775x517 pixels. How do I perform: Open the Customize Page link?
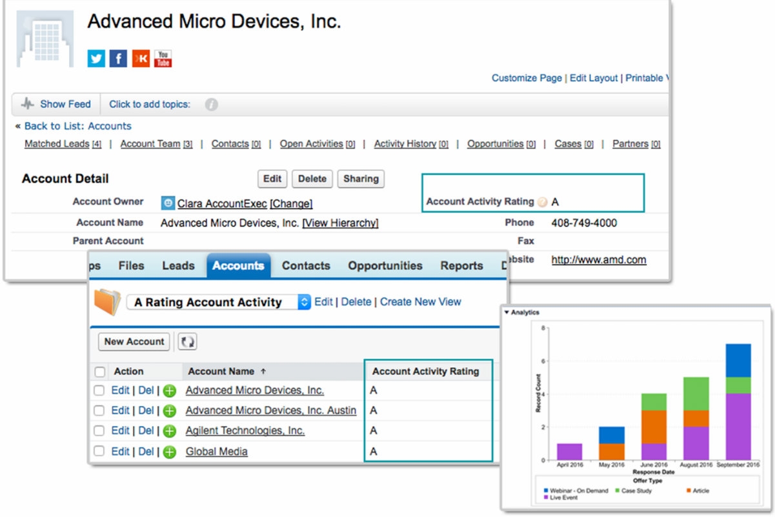527,77
